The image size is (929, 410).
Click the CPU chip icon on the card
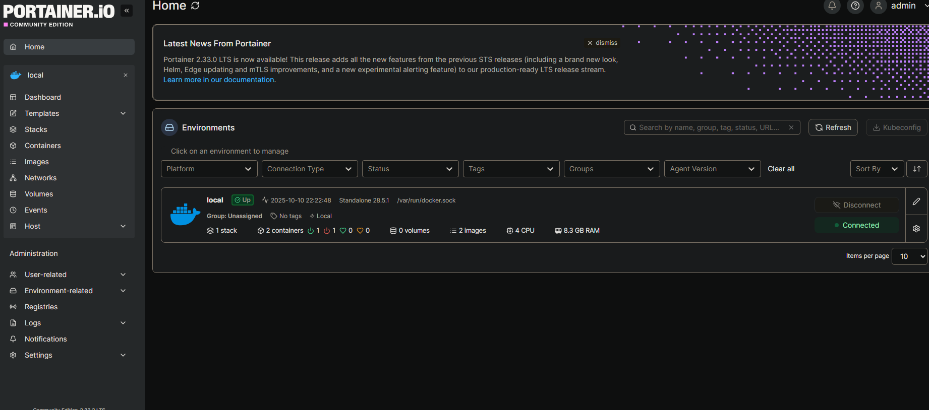click(510, 231)
